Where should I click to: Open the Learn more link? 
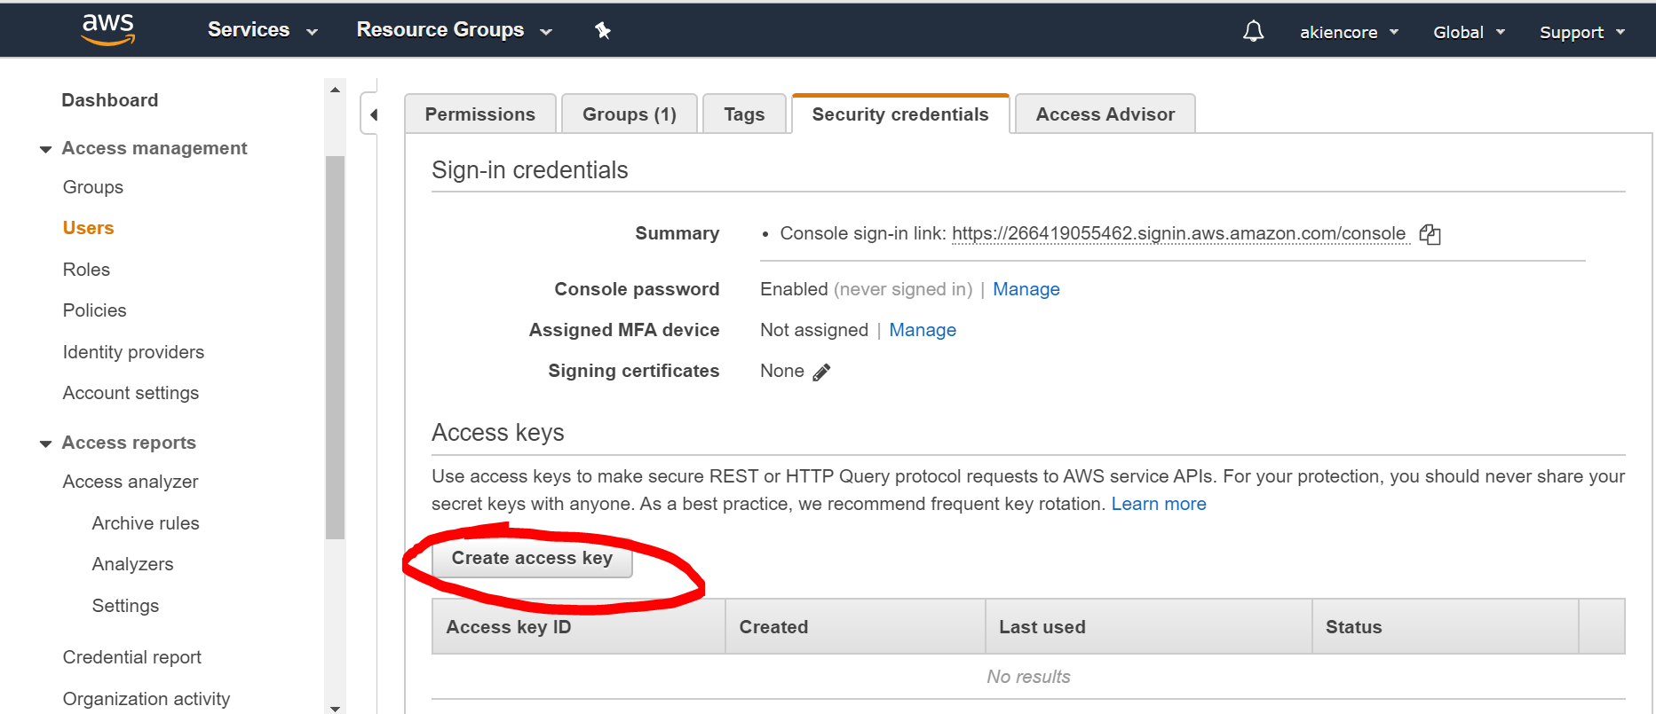pyautogui.click(x=1158, y=504)
